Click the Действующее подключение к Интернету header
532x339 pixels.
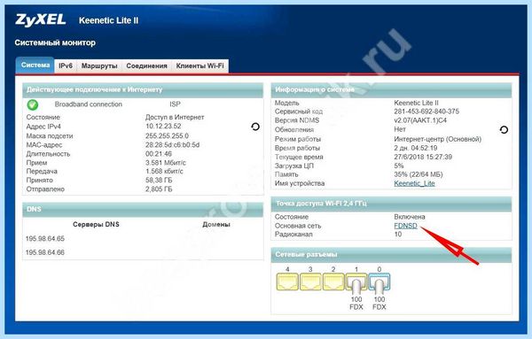tap(143, 90)
